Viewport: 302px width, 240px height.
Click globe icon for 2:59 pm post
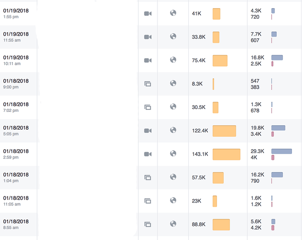point(173,154)
